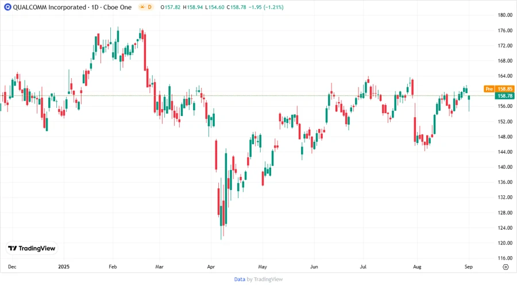Click the 2025 time axis label
This screenshot has width=517, height=286.
[x=64, y=266]
